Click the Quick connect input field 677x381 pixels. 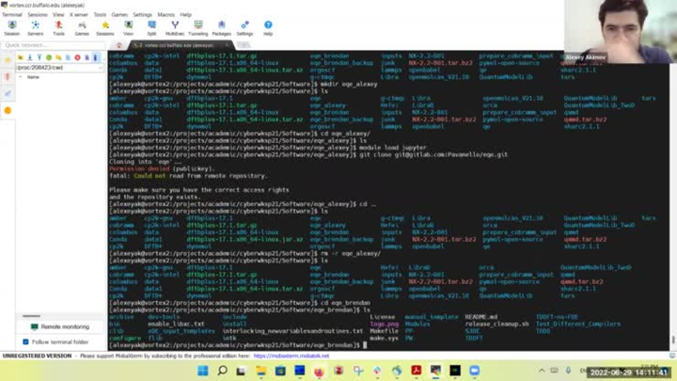click(52, 44)
